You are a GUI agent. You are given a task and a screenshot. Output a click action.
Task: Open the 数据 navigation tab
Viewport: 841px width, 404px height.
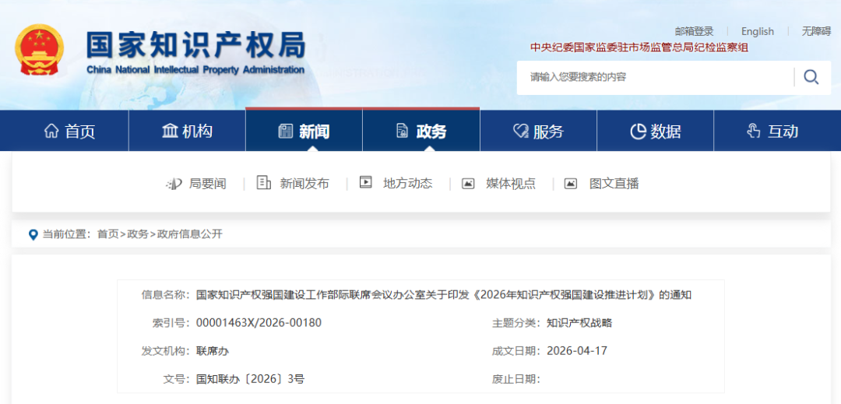click(656, 131)
